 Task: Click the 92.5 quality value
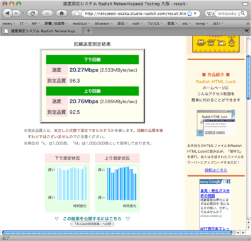coord(75,112)
